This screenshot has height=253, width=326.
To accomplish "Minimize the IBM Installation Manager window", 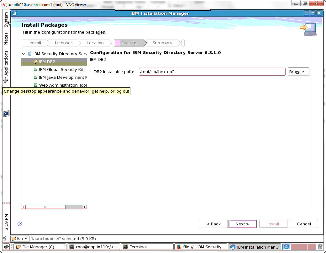I will [307, 13].
